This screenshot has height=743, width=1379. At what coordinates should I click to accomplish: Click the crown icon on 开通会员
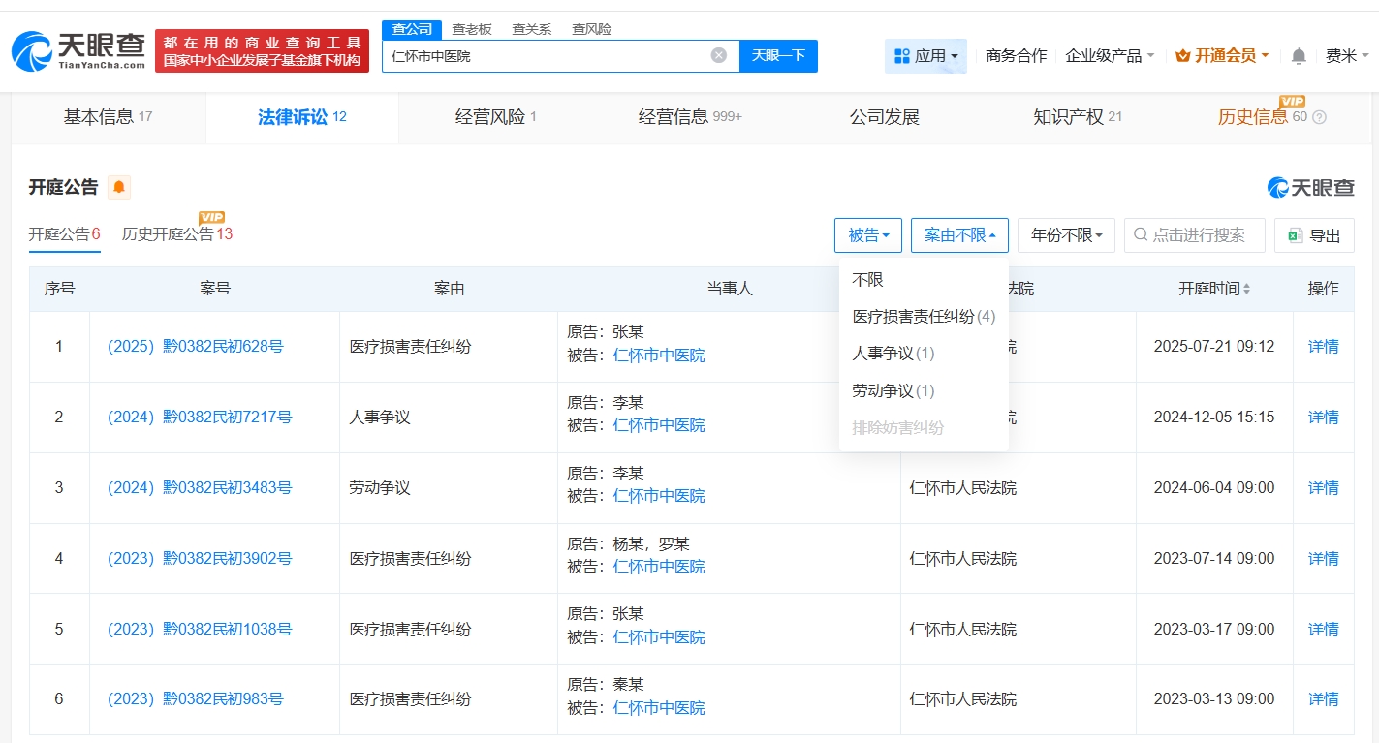tap(1183, 55)
